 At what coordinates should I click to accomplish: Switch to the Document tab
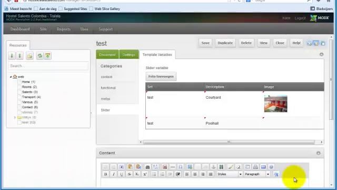pos(107,55)
